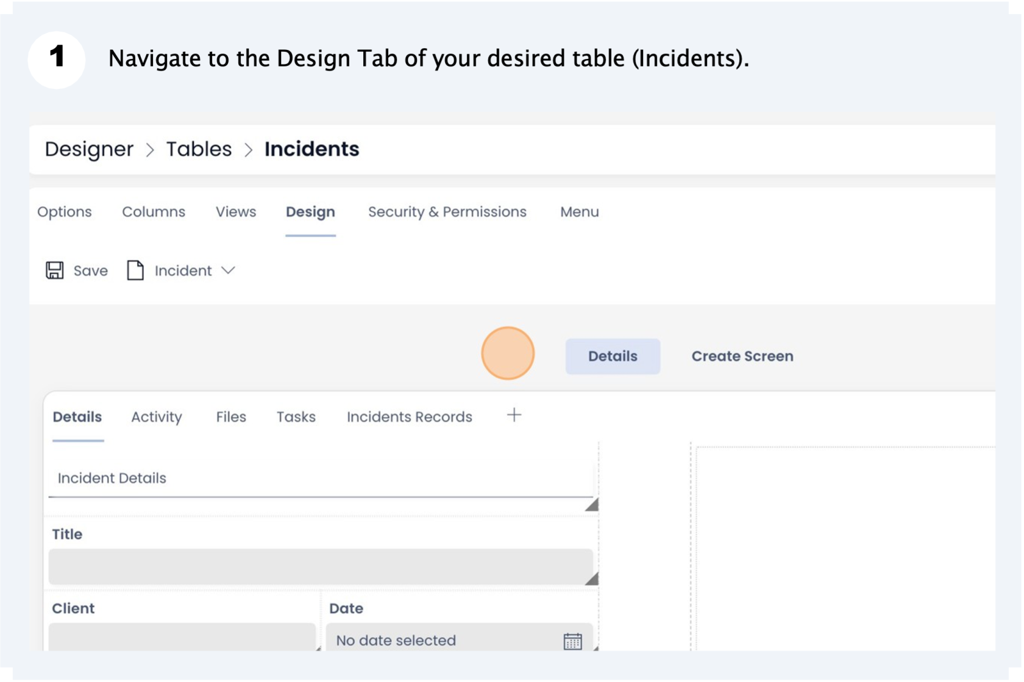The image size is (1024, 682).
Task: Open the Tasks form tab
Action: [x=296, y=417]
